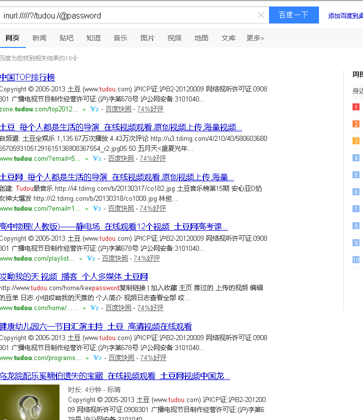Click 74%好评 on www.tudou.com/?email=5 result
Image resolution: width=363 pixels, height=420 pixels.
[153, 159]
